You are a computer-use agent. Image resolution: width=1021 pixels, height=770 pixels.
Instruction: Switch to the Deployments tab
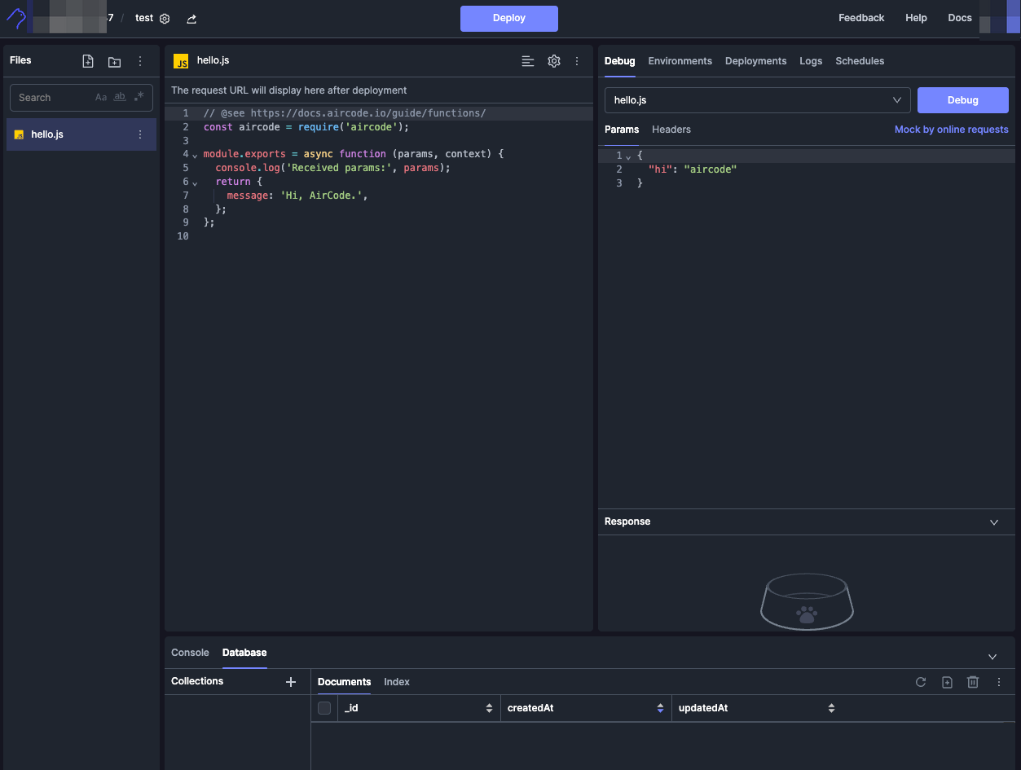[x=755, y=61]
